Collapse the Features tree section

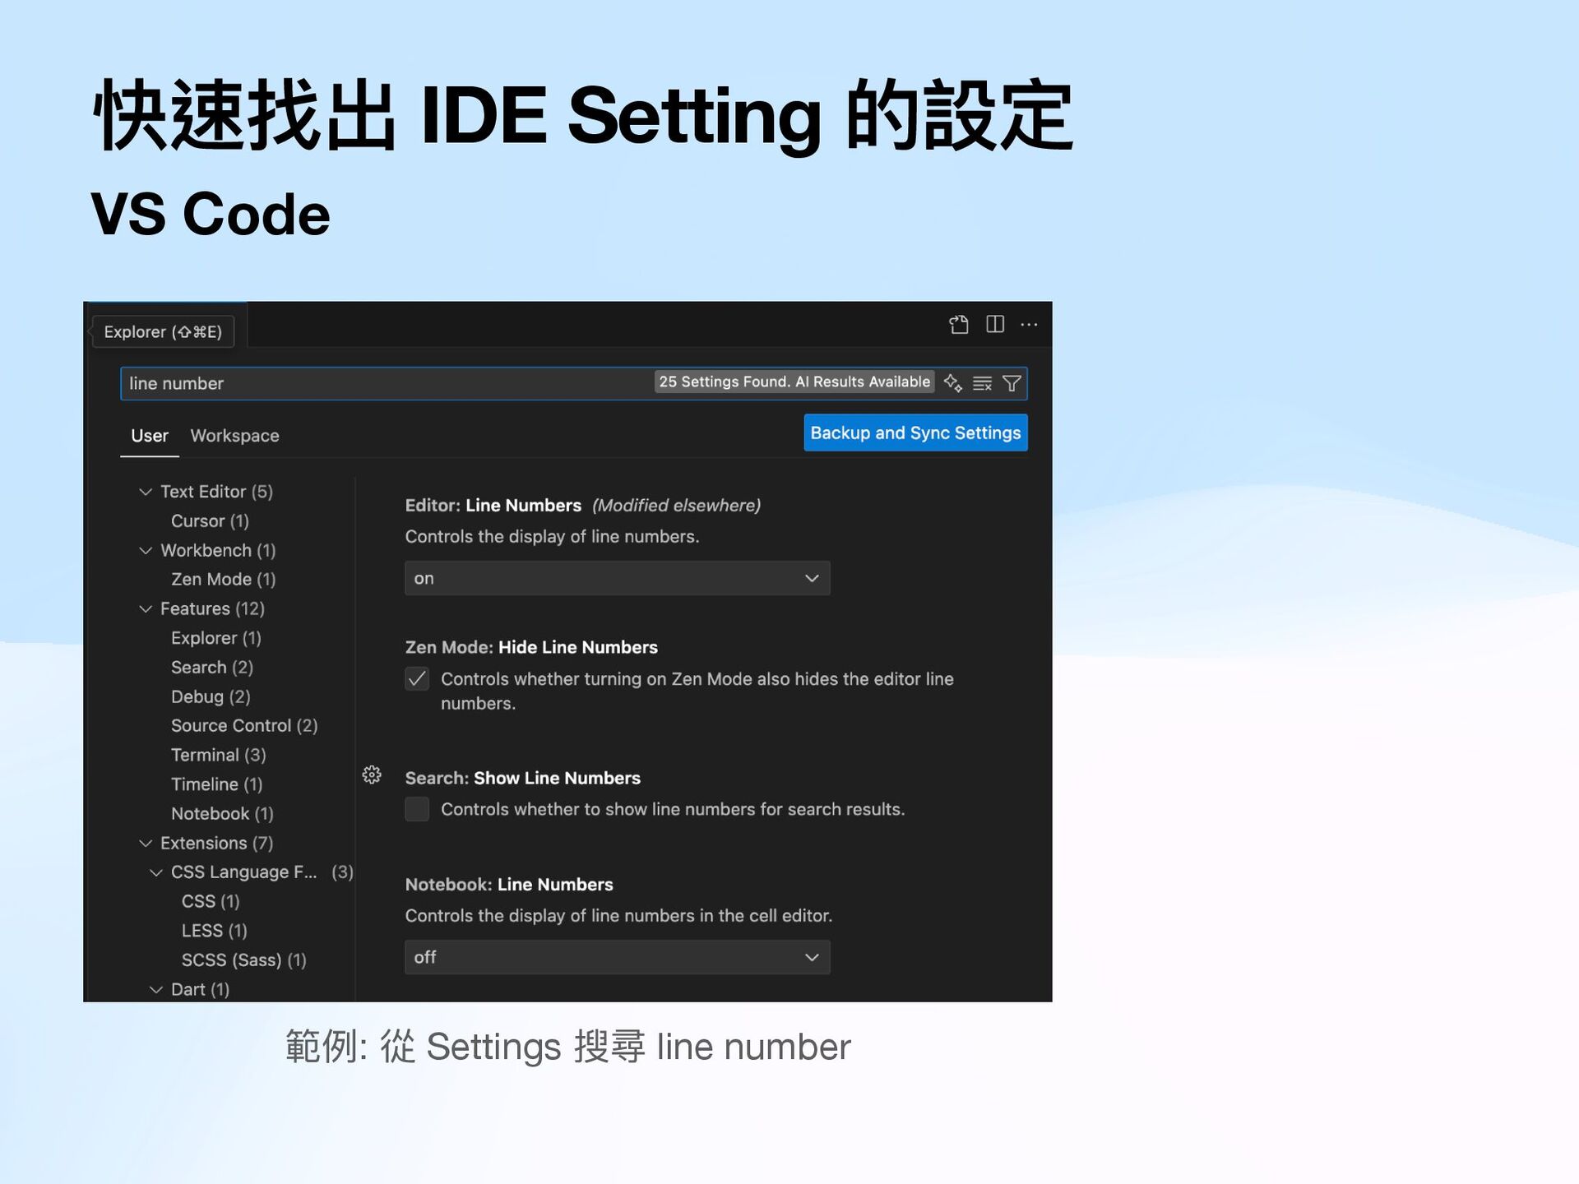tap(146, 609)
